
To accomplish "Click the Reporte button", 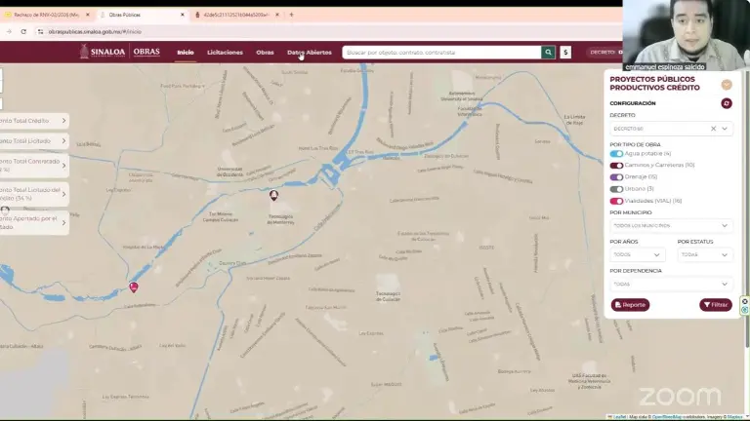I will [x=630, y=304].
